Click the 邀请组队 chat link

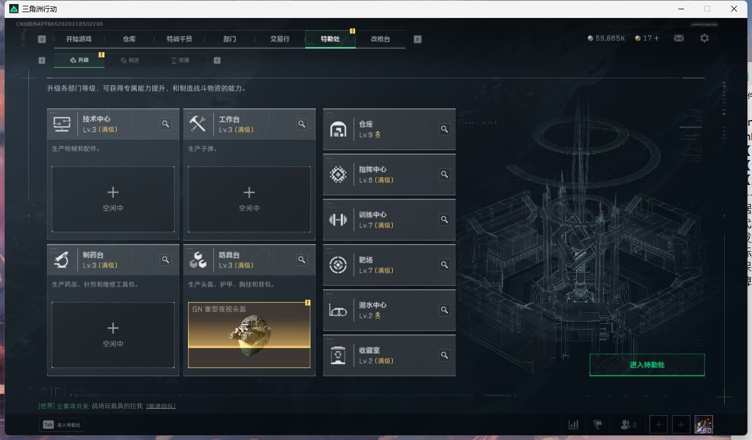[x=161, y=406]
